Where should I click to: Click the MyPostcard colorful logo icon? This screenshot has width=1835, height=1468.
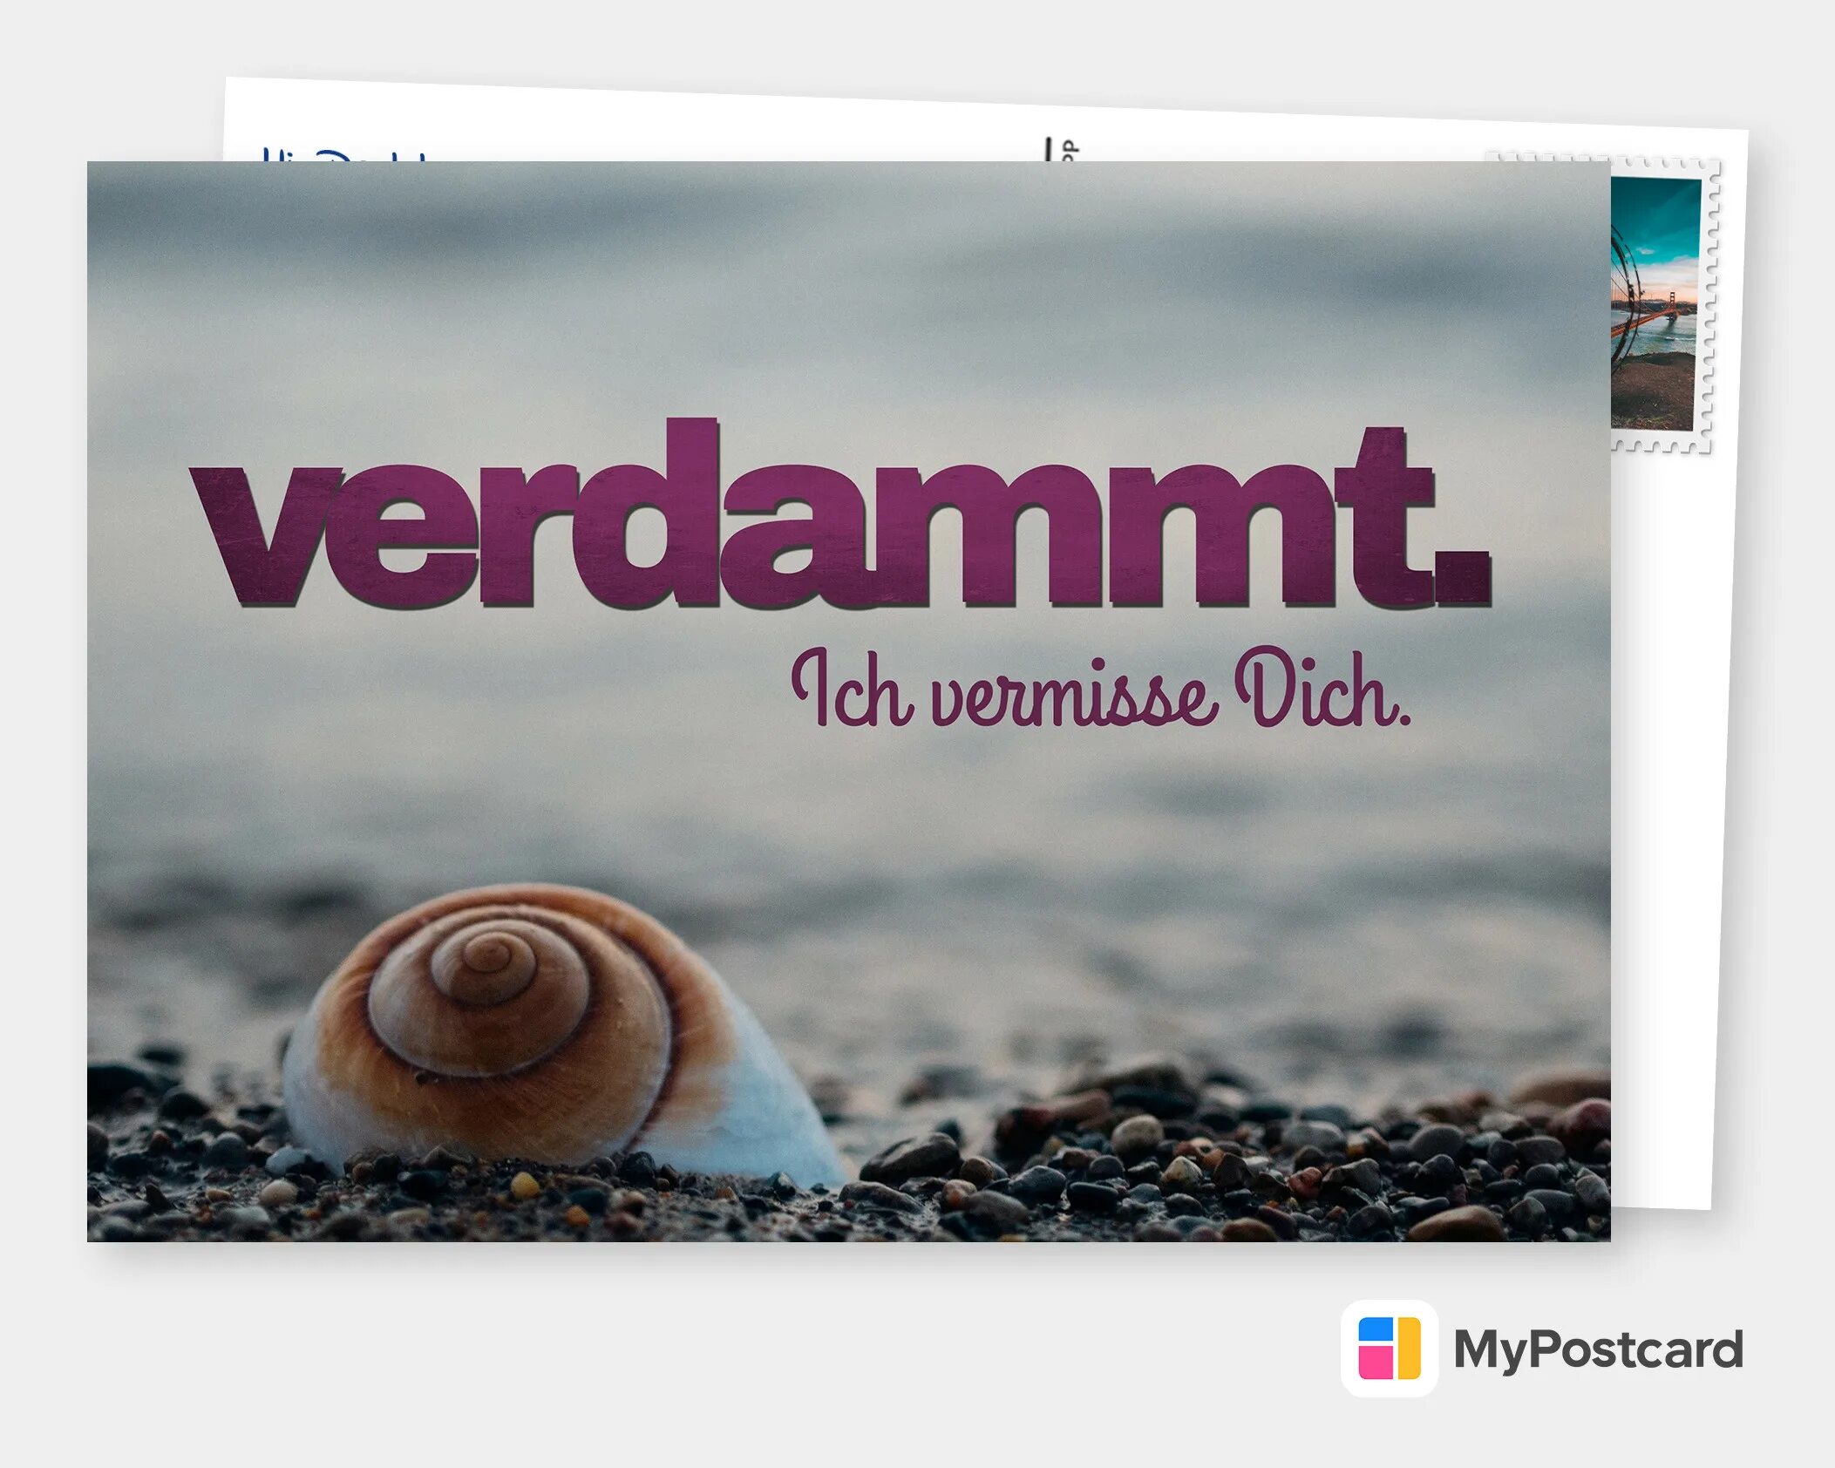click(x=1389, y=1349)
